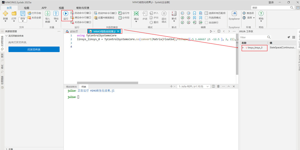This screenshot has height=150, width=300.
Task: Click the clear workspace broom icon
Action: tap(288, 37)
